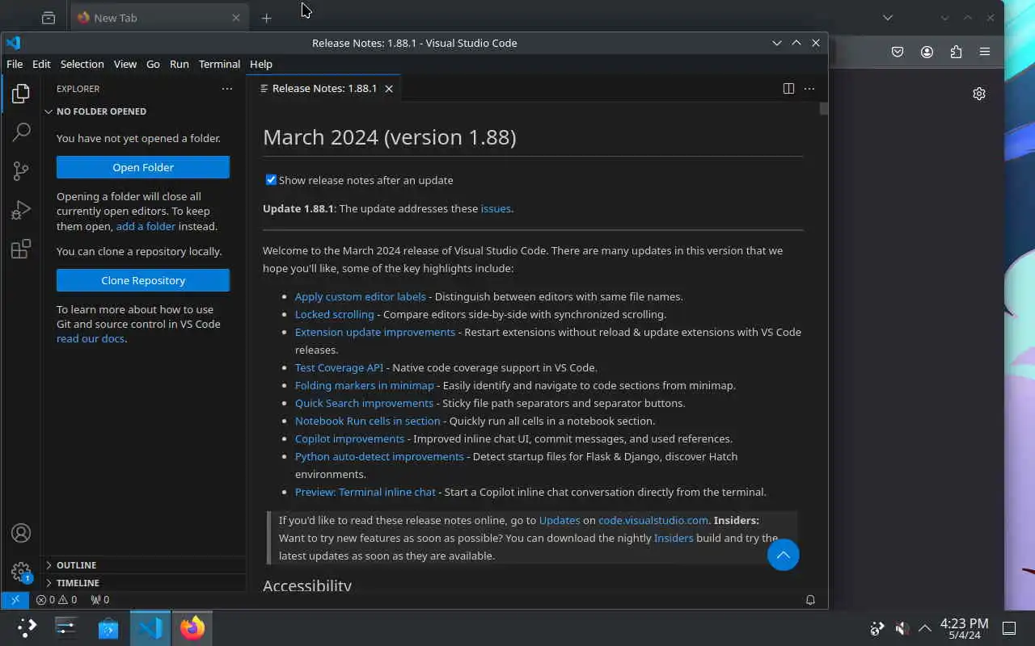Open Pocket save icon in Firefox

898,52
